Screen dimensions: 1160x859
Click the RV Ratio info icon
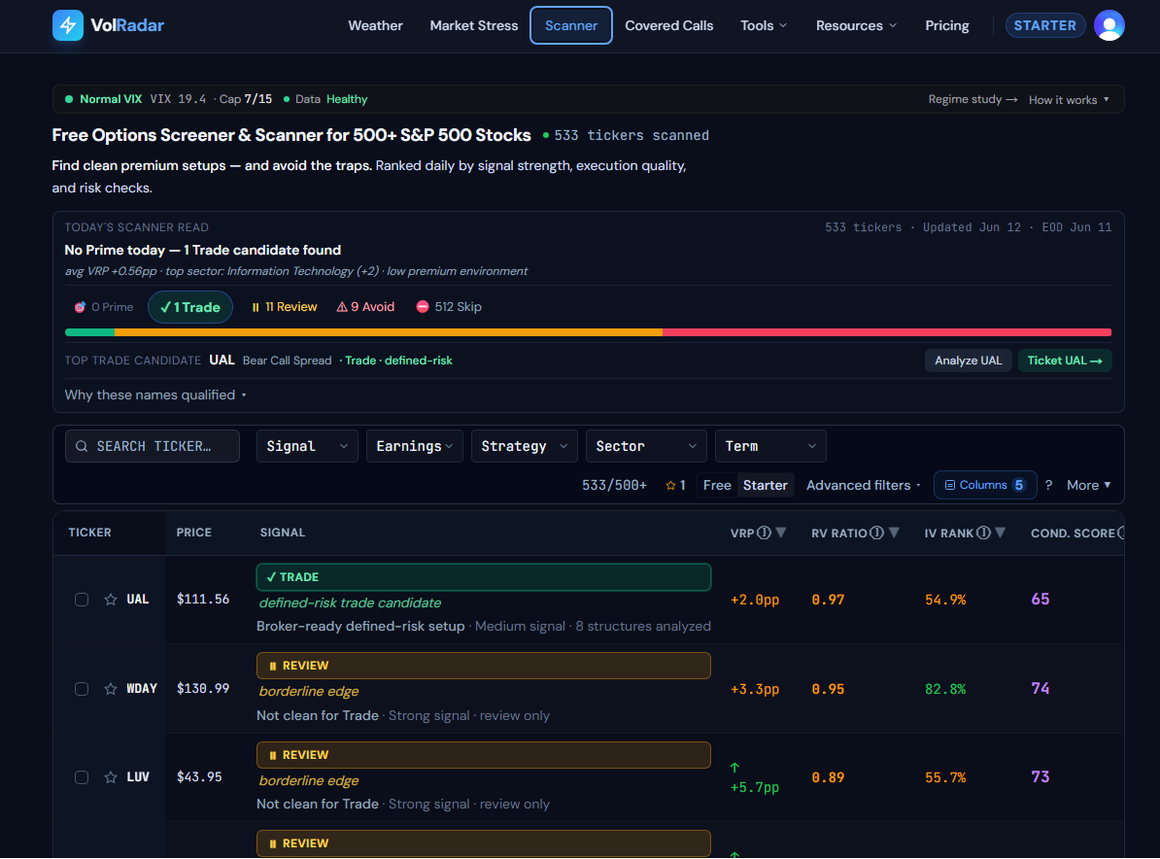pyautogui.click(x=876, y=533)
